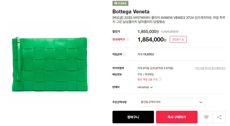Click 즉시 구매하기 buy now button

(177, 117)
